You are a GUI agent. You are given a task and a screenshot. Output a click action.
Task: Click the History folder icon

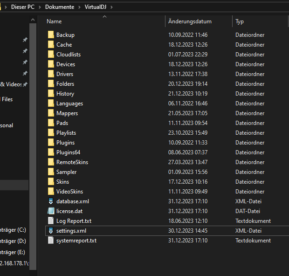pos(51,93)
